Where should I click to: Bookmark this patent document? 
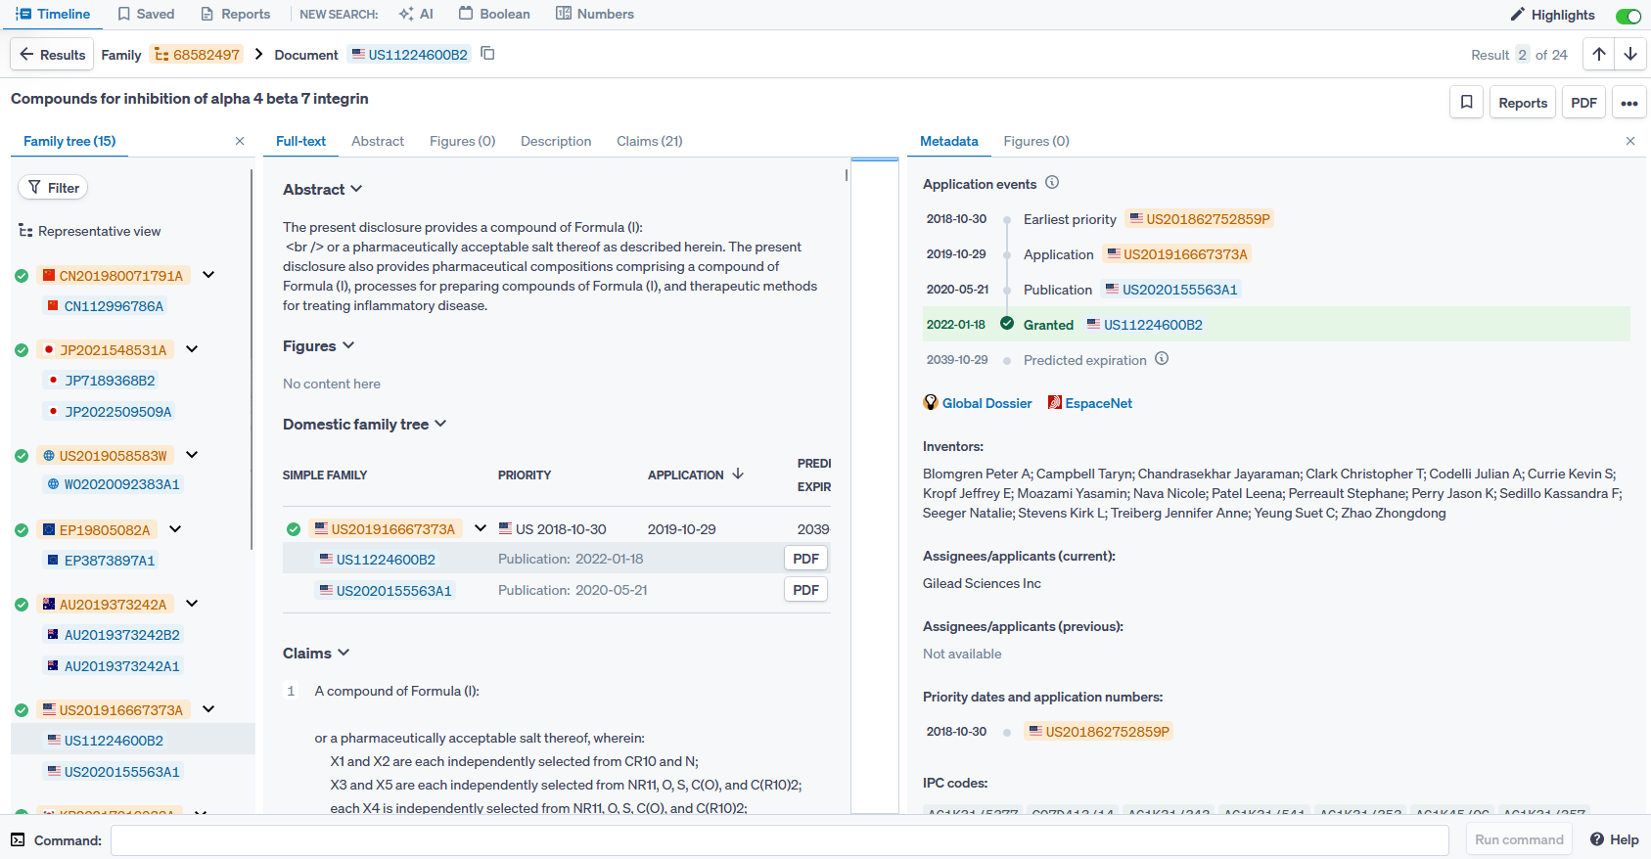click(1466, 103)
